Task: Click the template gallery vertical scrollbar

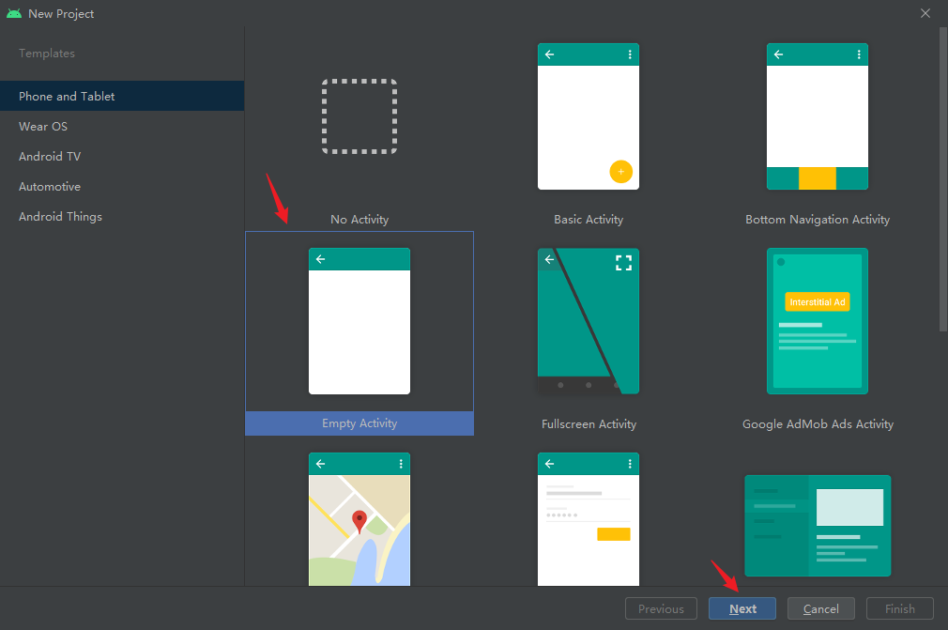Action: pos(943,179)
